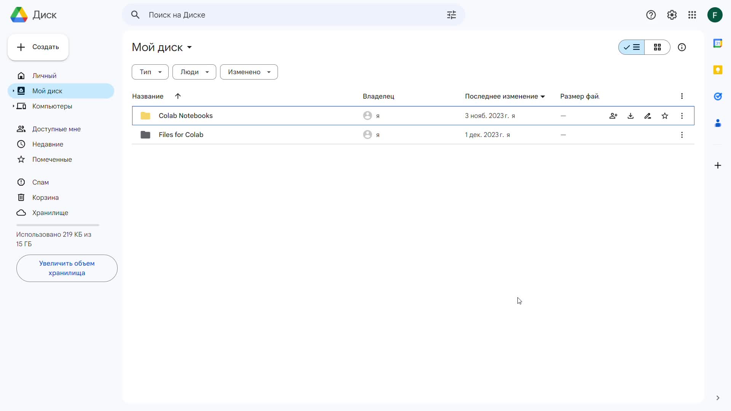This screenshot has width=731, height=411.
Task: Select the Files for Colab folder name
Action: click(181, 135)
